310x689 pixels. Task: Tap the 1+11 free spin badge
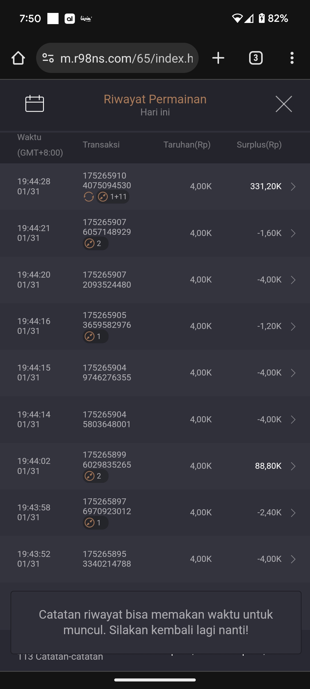click(113, 197)
